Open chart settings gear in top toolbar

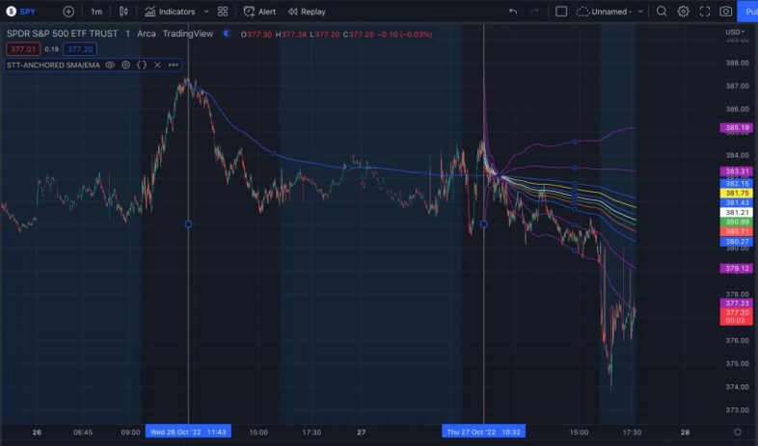point(683,12)
